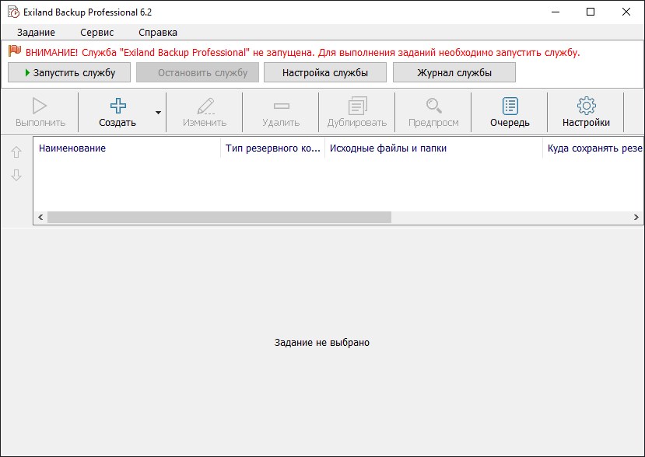
Task: Open the Очередь queue panel
Action: point(509,111)
